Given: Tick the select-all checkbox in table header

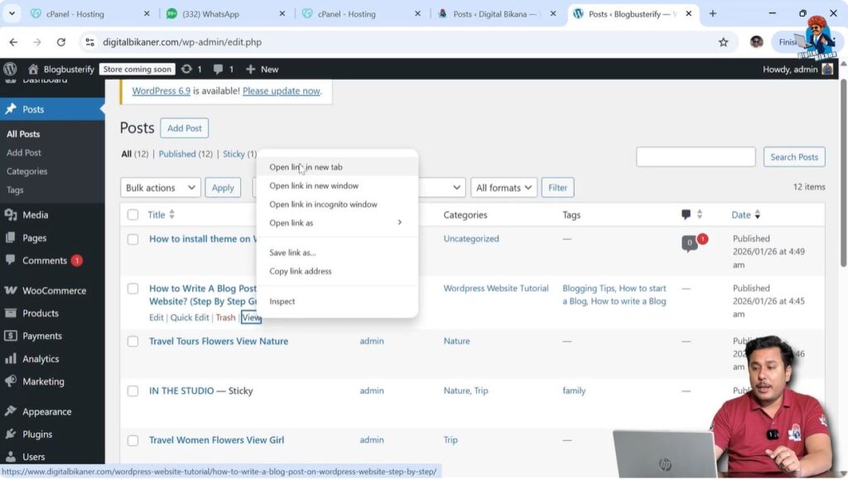Looking at the screenshot, I should point(132,215).
